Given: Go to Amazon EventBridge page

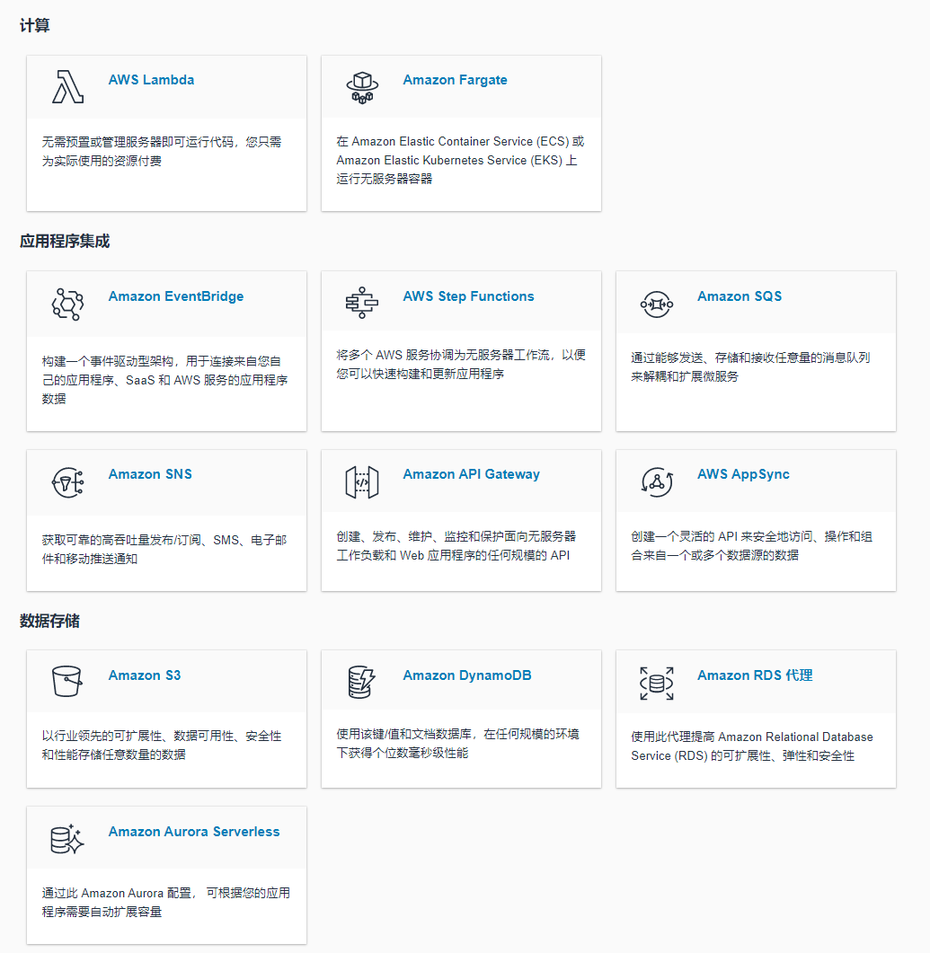Looking at the screenshot, I should pyautogui.click(x=176, y=296).
